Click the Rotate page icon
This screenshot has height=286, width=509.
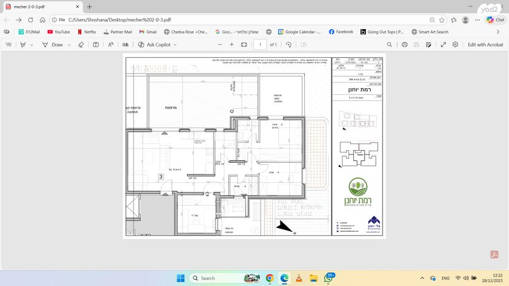[x=289, y=45]
